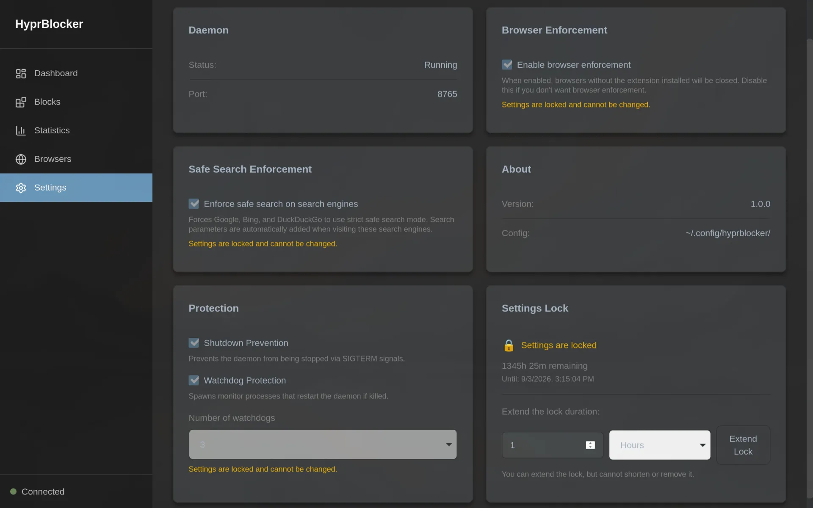813x508 pixels.
Task: Click the HyprBlocker app title
Action: pyautogui.click(x=49, y=24)
